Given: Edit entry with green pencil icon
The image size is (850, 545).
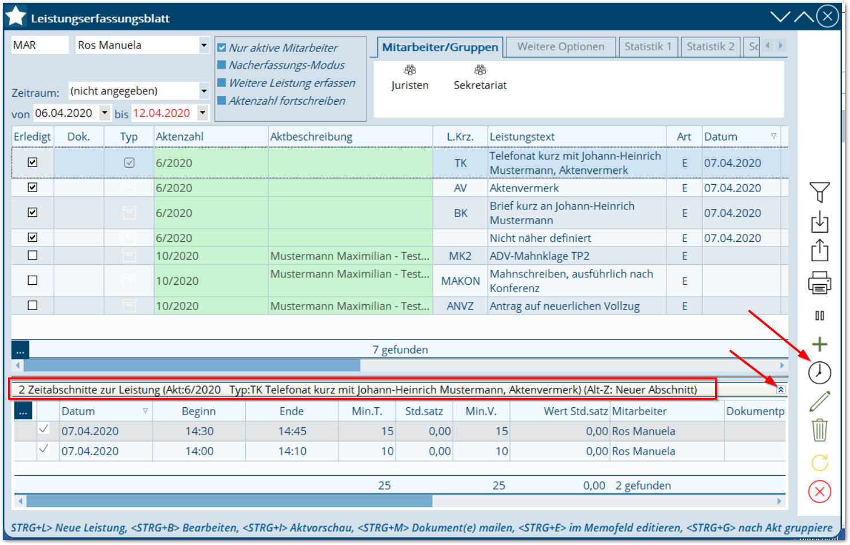Looking at the screenshot, I should [x=819, y=401].
